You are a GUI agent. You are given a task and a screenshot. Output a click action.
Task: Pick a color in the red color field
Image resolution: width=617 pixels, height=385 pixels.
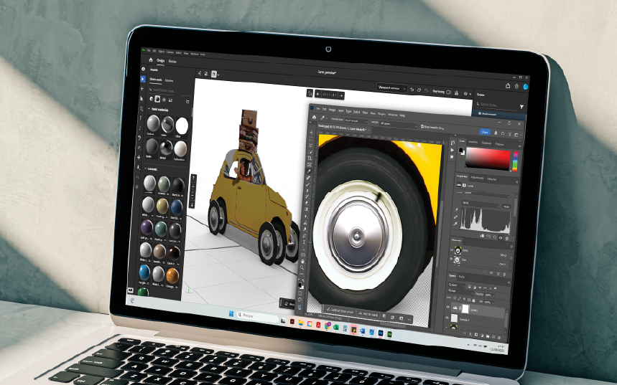pyautogui.click(x=488, y=159)
